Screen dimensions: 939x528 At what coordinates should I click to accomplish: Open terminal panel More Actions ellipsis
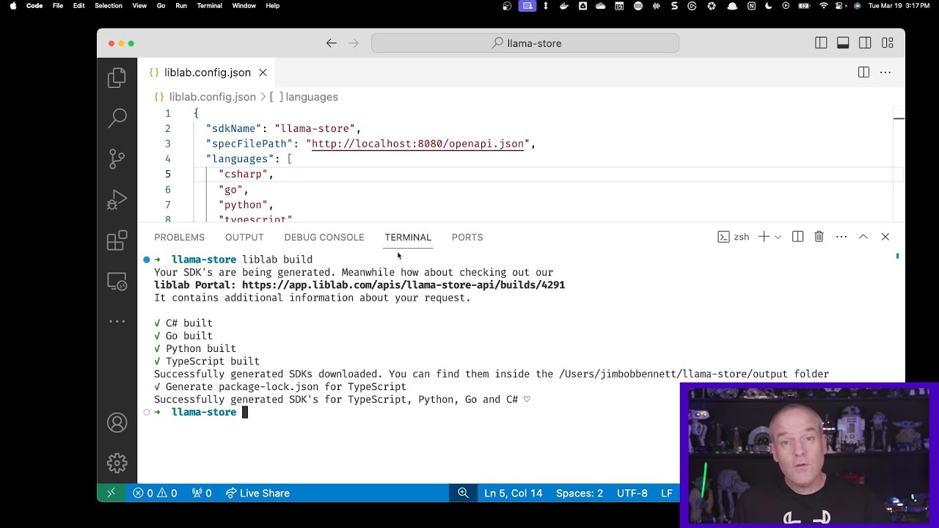pos(841,237)
